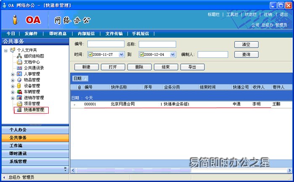Focus the 名称 input field
Viewport: 294px width, 182px height.
pos(157,44)
